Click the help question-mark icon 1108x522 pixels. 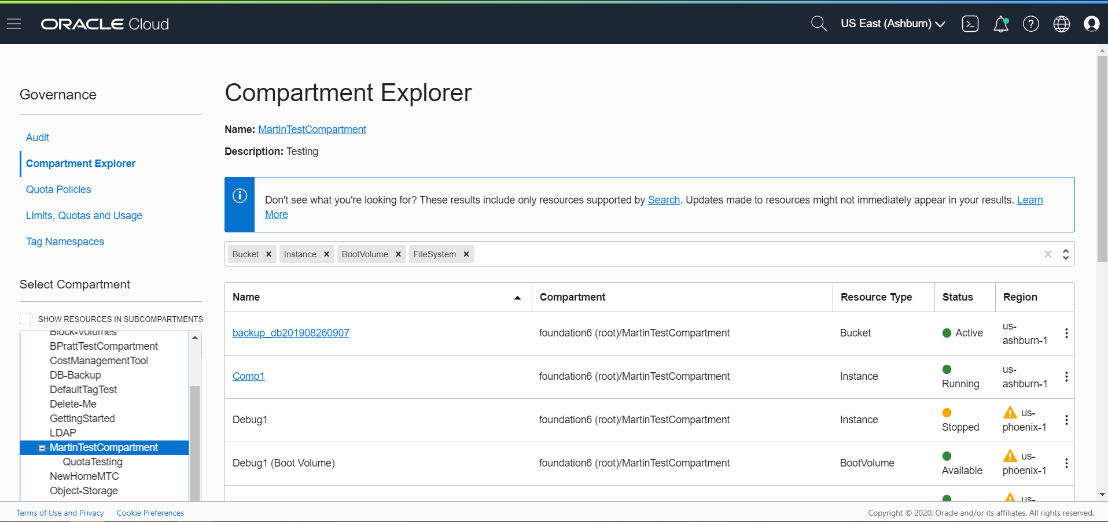point(1031,24)
